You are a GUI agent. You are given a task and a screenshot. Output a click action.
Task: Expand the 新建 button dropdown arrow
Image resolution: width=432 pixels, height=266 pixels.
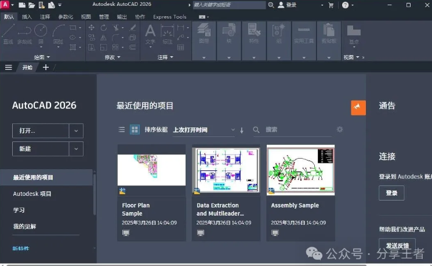point(76,149)
